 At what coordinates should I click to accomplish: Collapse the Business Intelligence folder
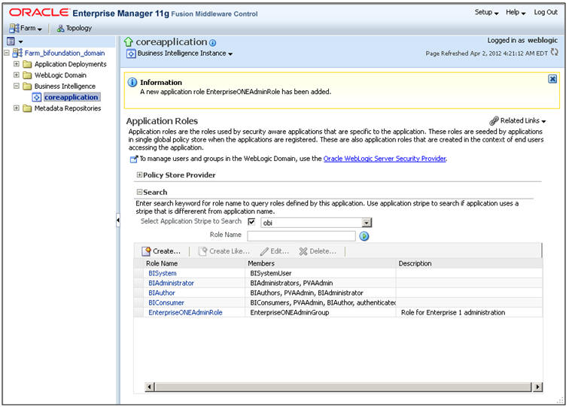point(17,86)
